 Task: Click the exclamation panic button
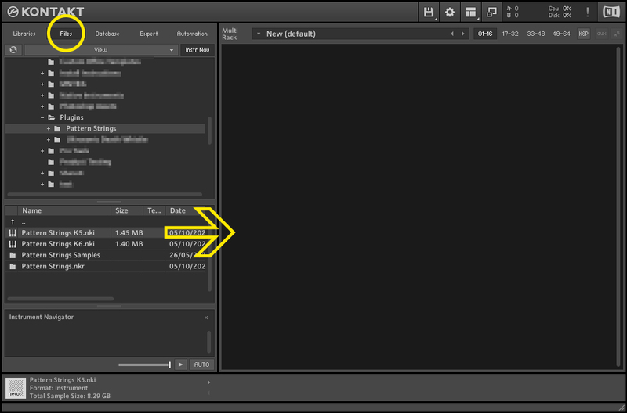click(587, 12)
